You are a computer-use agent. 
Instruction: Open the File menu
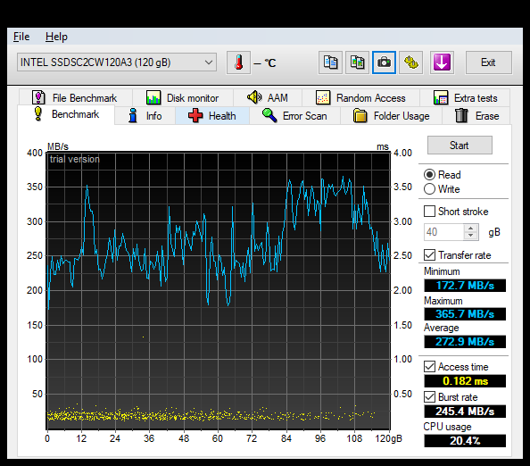[21, 37]
